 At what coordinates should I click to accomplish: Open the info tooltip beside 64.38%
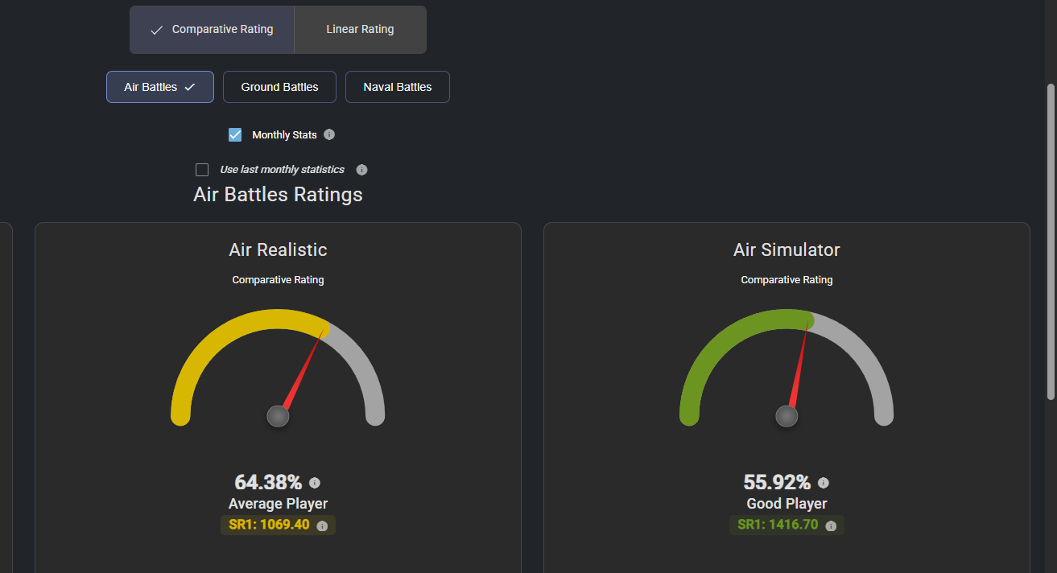315,483
